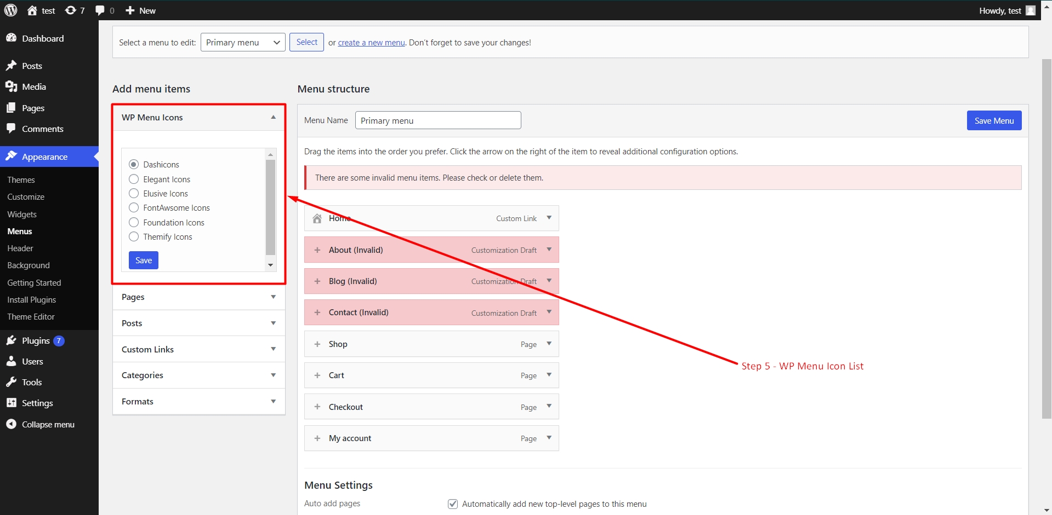Click the Menu Name input field

click(438, 120)
